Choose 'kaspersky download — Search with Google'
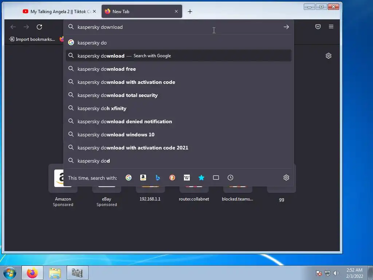This screenshot has width=373, height=280. [178, 56]
